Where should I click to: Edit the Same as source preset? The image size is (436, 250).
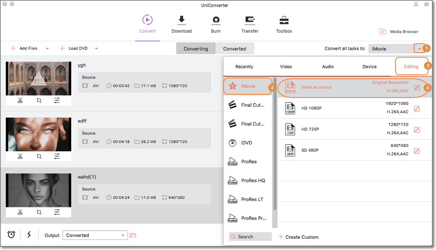(417, 88)
